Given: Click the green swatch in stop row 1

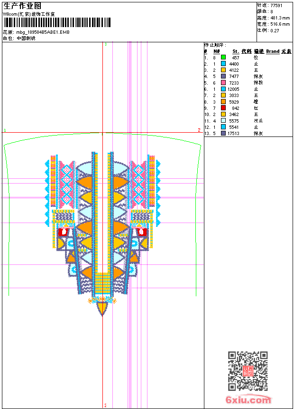Looking at the screenshot, I should coord(223,57).
